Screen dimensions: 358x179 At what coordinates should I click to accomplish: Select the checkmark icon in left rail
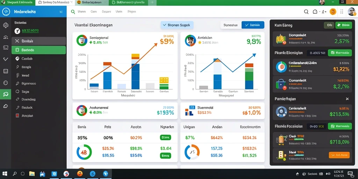click(6, 59)
